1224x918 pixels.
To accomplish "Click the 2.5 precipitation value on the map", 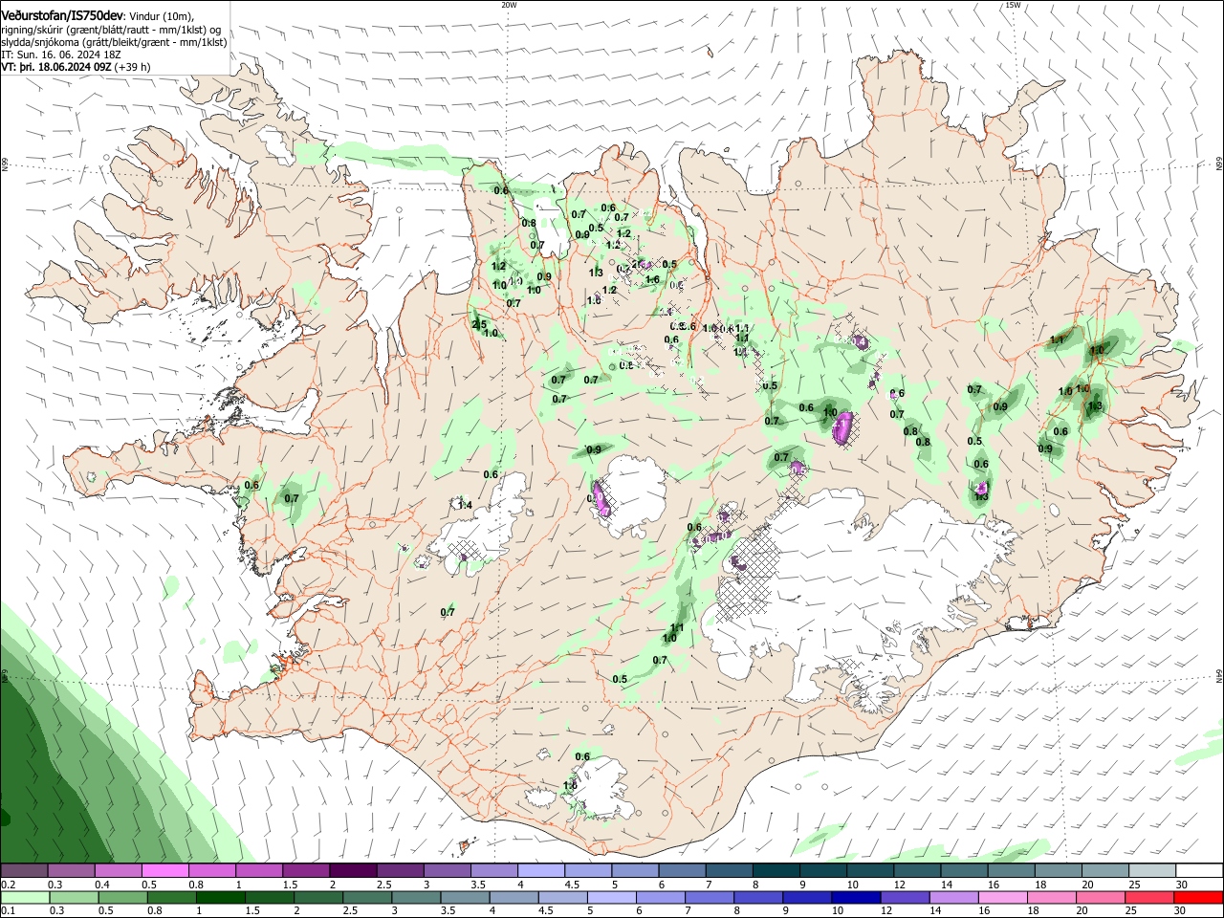I will tap(480, 324).
